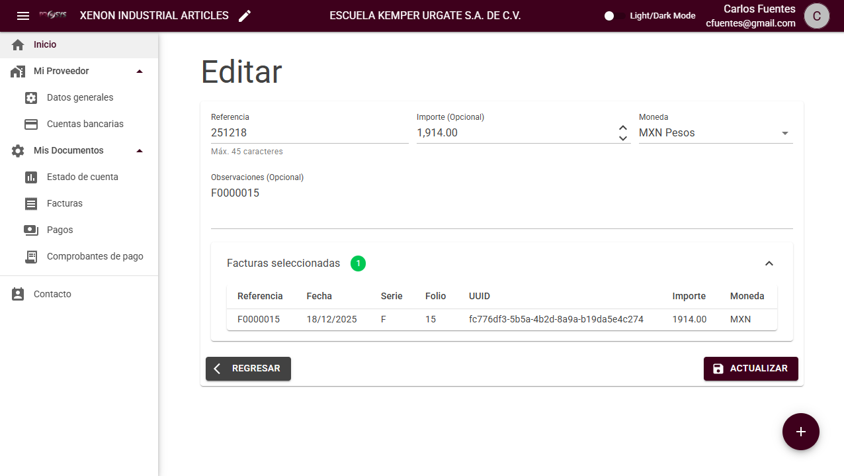Click the Estado de cuenta chart icon
This screenshot has width=844, height=476.
point(31,177)
